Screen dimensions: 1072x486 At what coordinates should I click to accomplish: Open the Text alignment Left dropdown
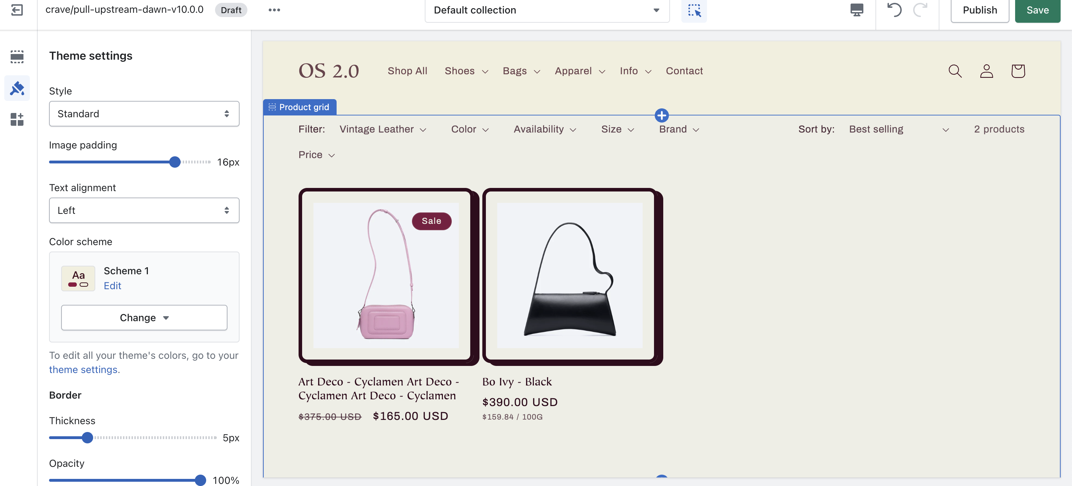pos(144,210)
